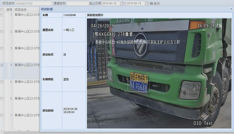Check the checkbox for row 7
This screenshot has height=134, width=234.
(2, 115)
